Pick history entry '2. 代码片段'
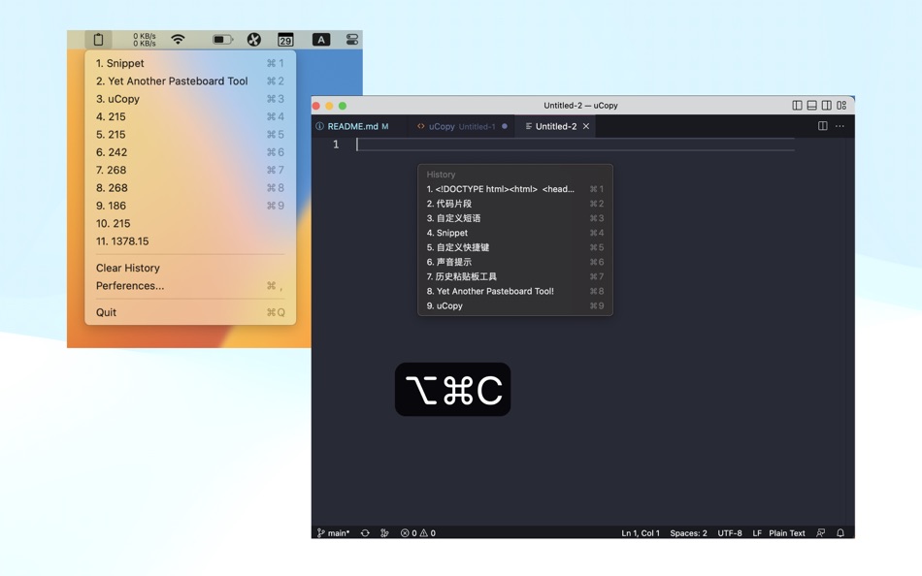The height and width of the screenshot is (576, 922). point(515,204)
